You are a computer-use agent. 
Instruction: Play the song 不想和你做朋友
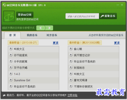click(71, 86)
